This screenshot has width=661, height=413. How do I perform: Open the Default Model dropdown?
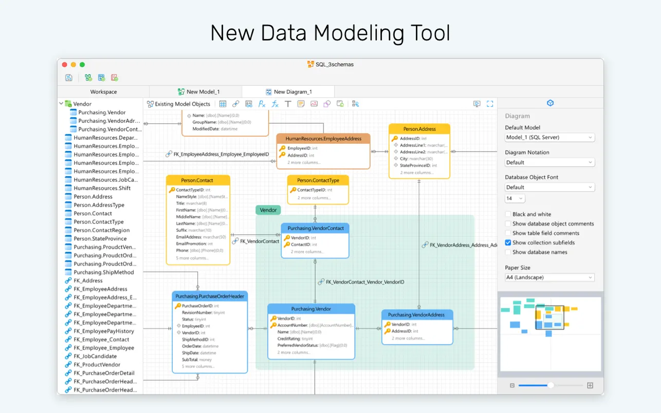(550, 138)
